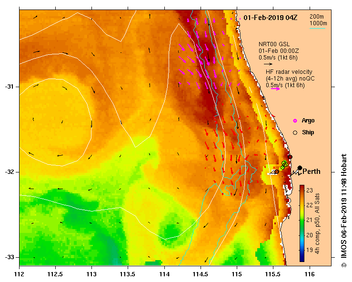
Task: Click the IMOS copyright credit text
Action: (x=344, y=211)
